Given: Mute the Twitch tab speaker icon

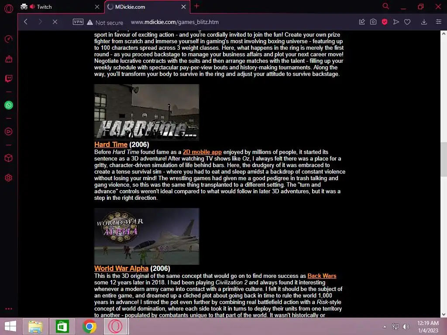Looking at the screenshot, I should click(x=32, y=7).
